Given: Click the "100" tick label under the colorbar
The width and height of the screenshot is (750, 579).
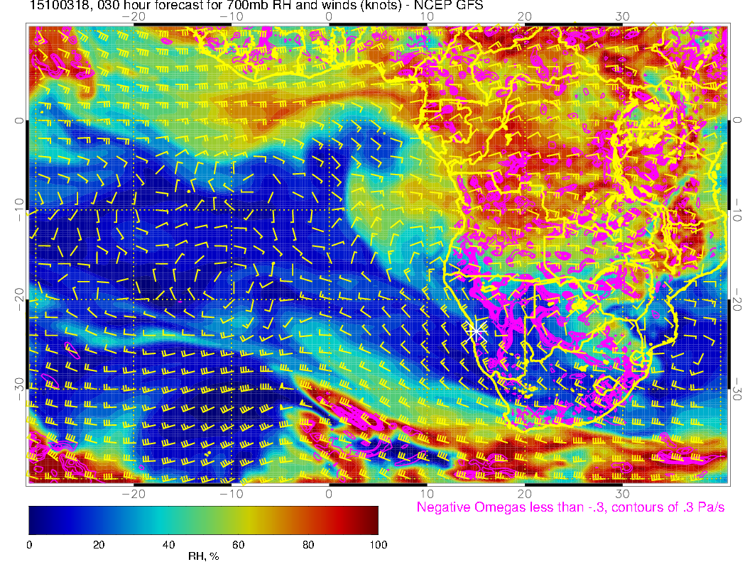Looking at the screenshot, I should [379, 545].
